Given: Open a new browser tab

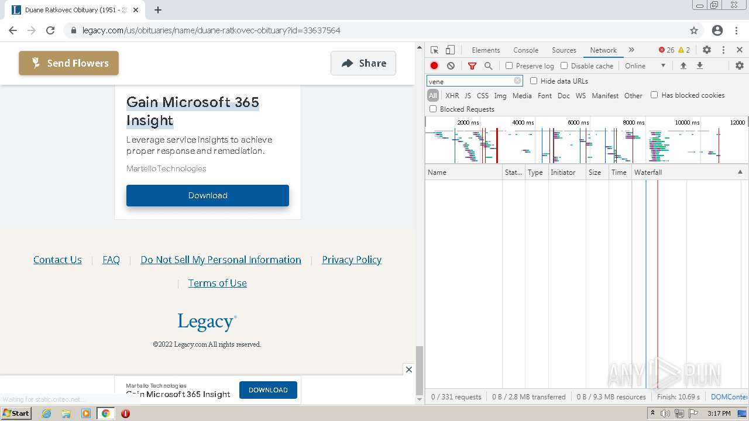Looking at the screenshot, I should pos(158,10).
